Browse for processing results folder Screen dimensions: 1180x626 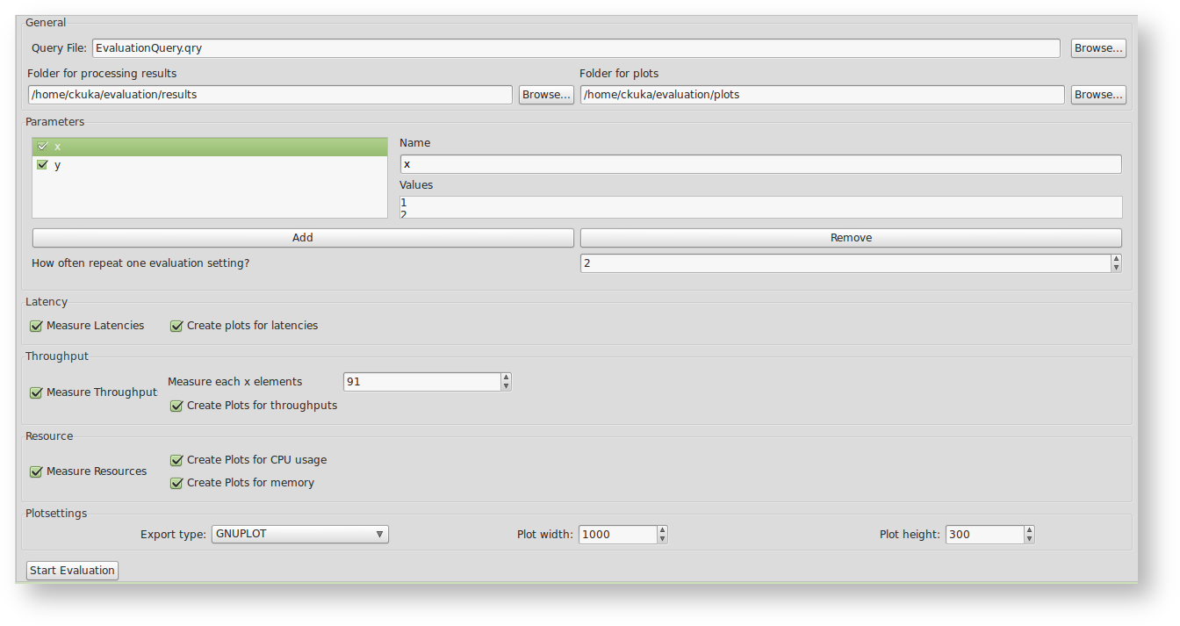point(546,95)
